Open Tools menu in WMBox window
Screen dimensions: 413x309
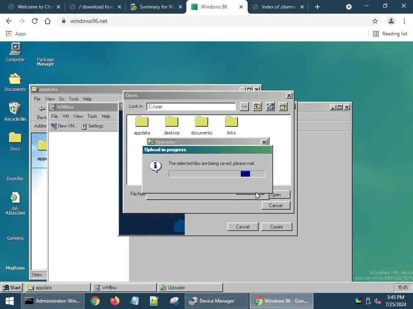coord(92,116)
